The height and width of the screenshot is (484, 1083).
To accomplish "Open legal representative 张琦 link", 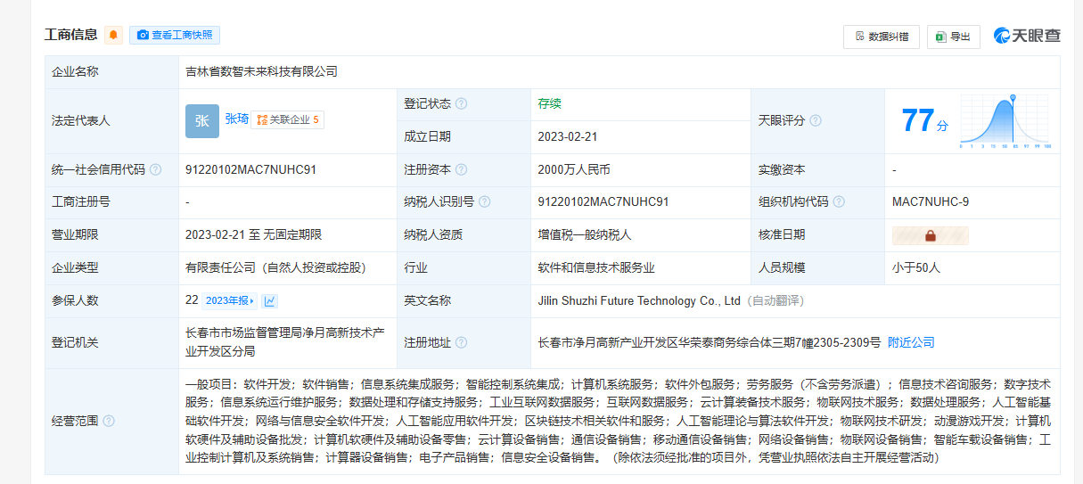I will (237, 119).
